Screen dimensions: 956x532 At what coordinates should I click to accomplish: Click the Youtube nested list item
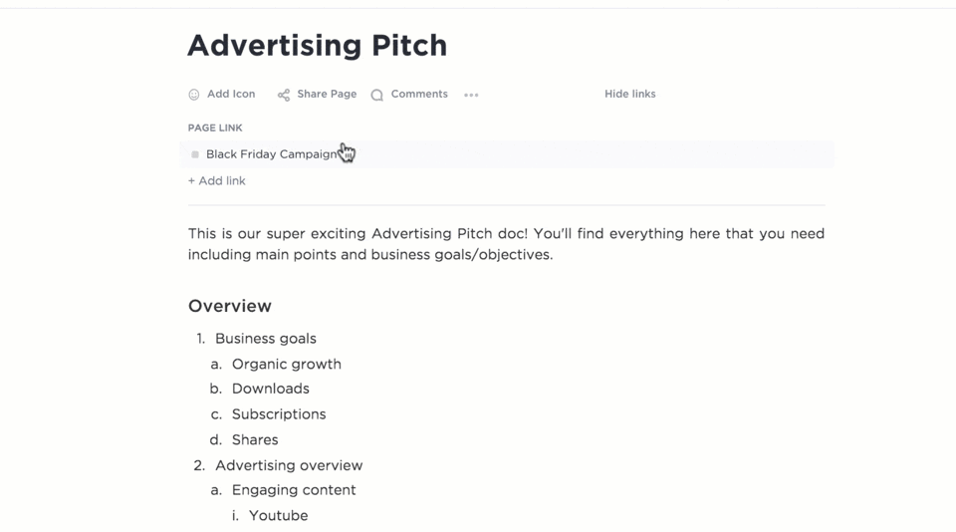pyautogui.click(x=279, y=516)
